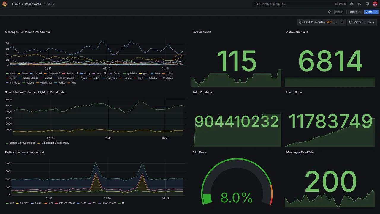Viewport: 380px width, 214px height.
Task: Go to Dashboards breadcrumb item
Action: pos(33,4)
